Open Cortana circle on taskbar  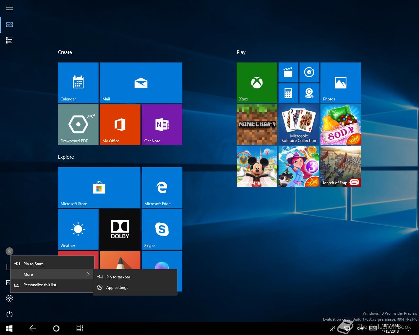56,328
